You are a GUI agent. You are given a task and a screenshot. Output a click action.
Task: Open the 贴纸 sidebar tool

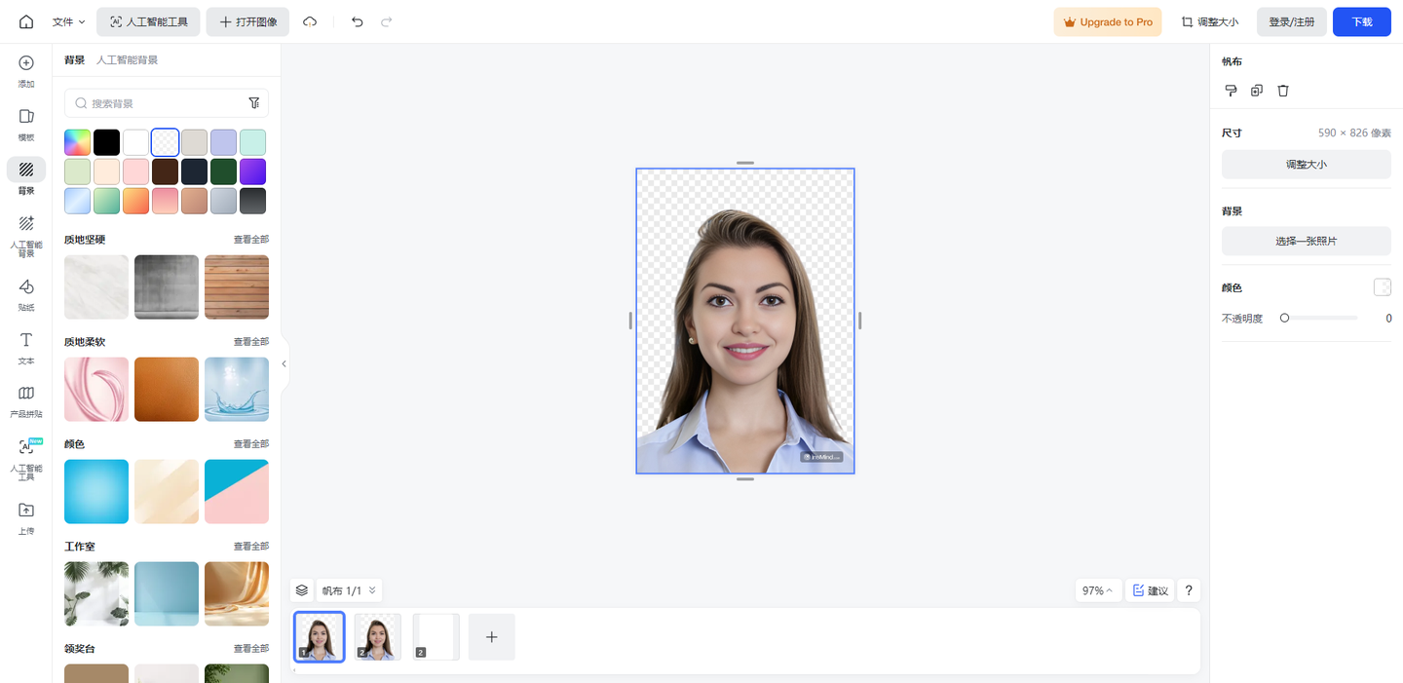(26, 294)
